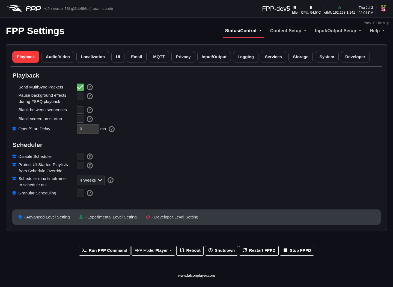
Task: Open the Input/Output Setup menu
Action: coord(338,31)
